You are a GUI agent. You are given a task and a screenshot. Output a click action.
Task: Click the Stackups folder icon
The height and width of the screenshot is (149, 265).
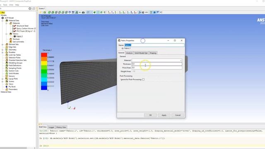[10, 39]
